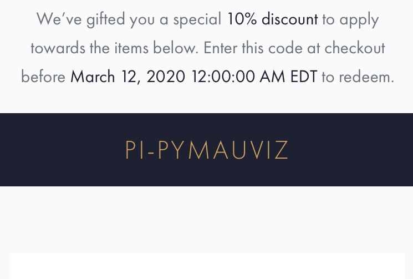Viewport: 413px width, 279px height.
Task: Click the word "towards"
Action: [57, 48]
